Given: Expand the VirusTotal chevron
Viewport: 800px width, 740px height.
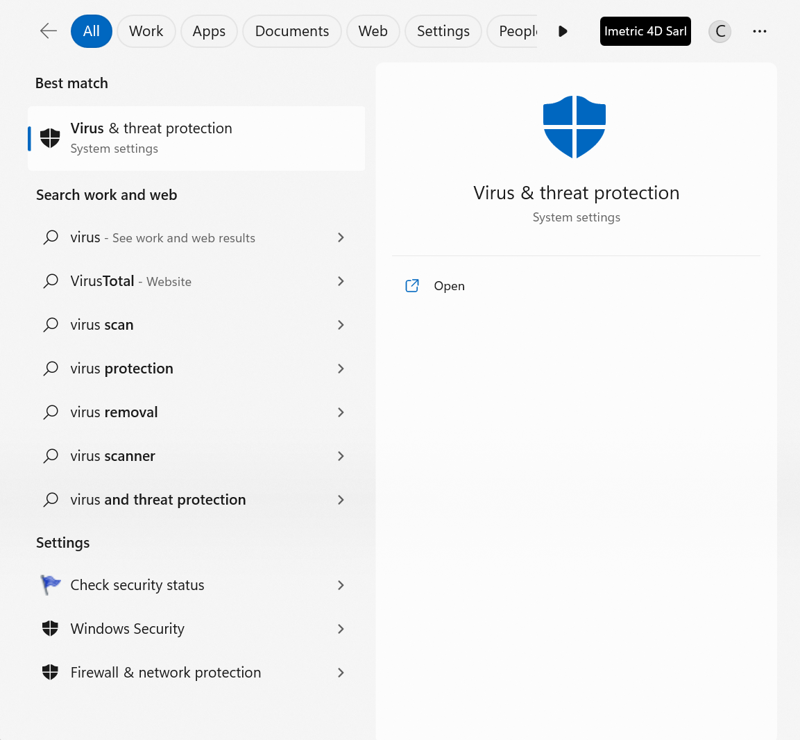Looking at the screenshot, I should click(x=341, y=281).
